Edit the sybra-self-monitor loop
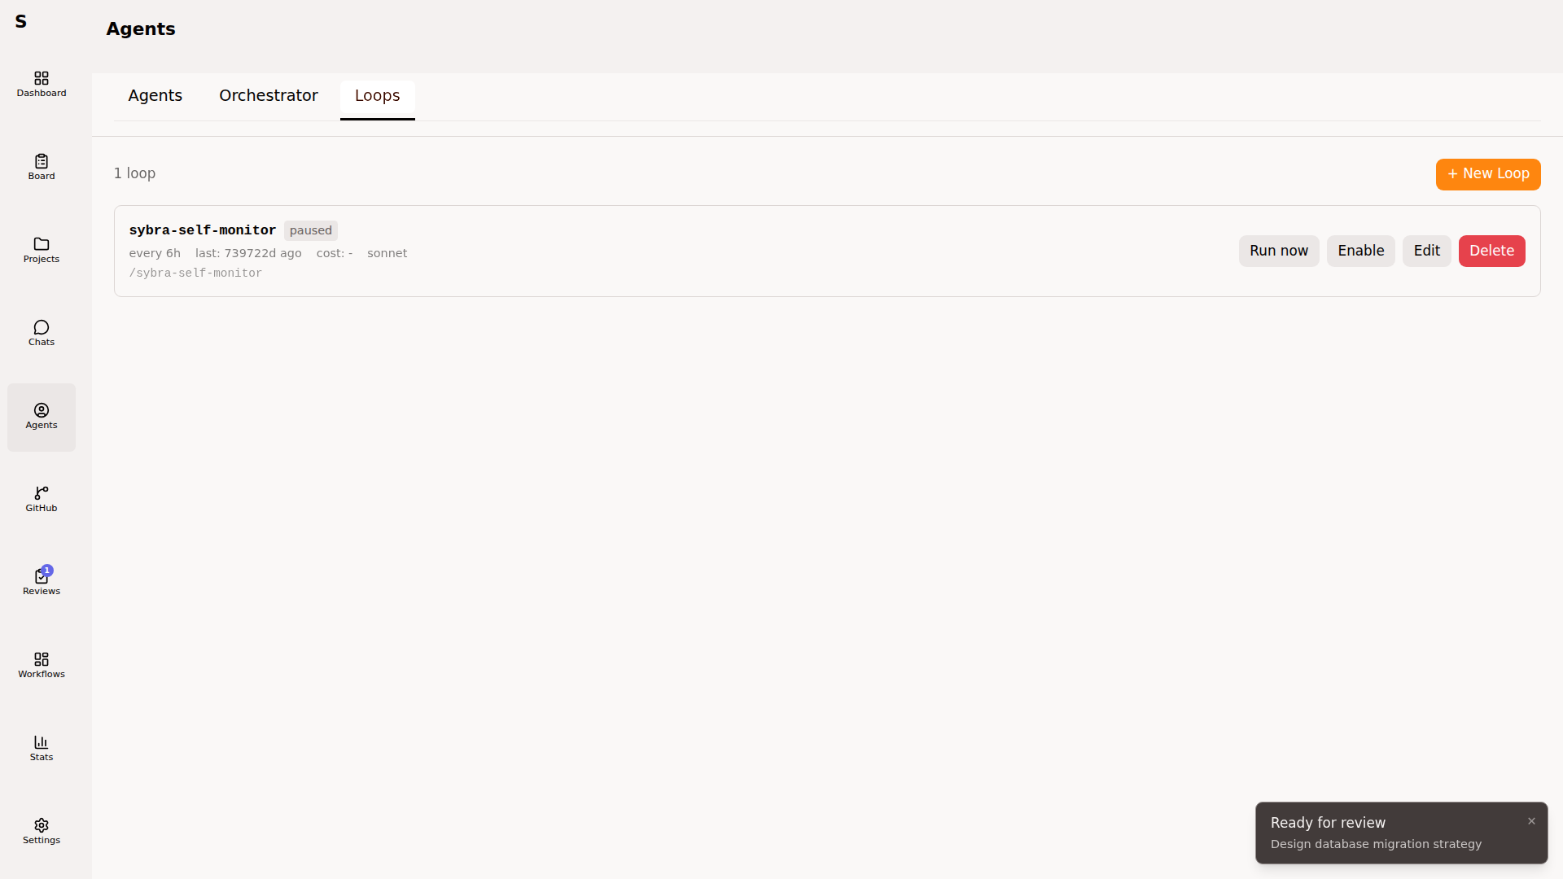 (1426, 251)
